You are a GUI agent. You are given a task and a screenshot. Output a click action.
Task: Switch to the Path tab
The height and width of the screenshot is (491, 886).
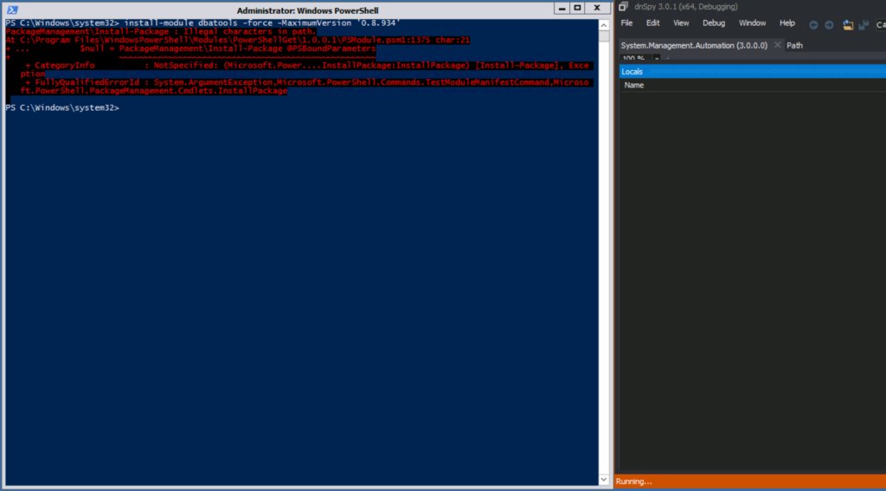(x=794, y=45)
